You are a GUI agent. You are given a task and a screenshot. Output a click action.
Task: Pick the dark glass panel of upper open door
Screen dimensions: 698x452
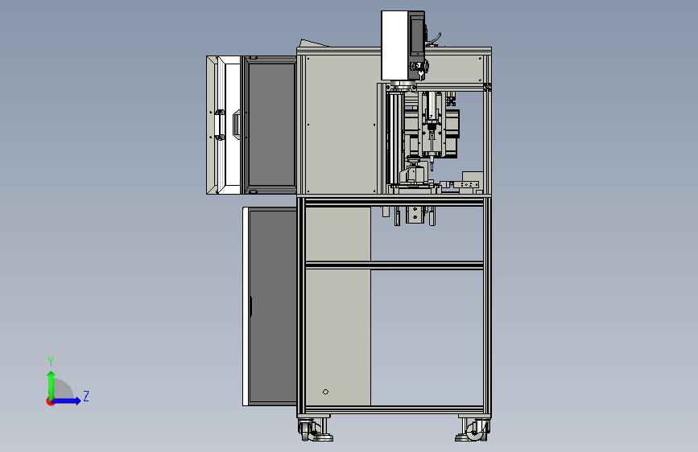click(x=271, y=125)
